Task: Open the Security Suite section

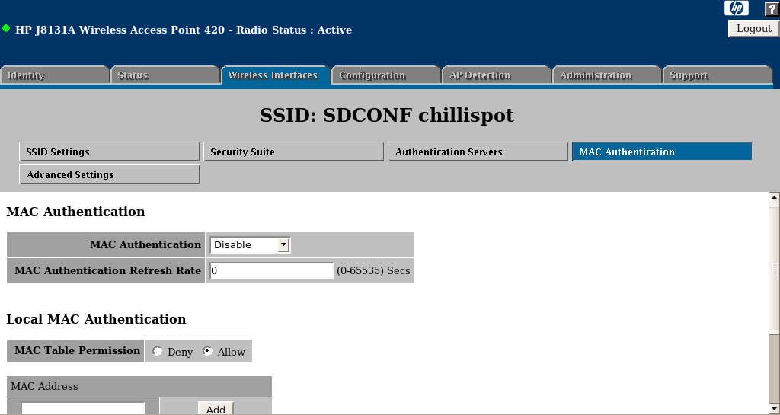Action: click(293, 152)
